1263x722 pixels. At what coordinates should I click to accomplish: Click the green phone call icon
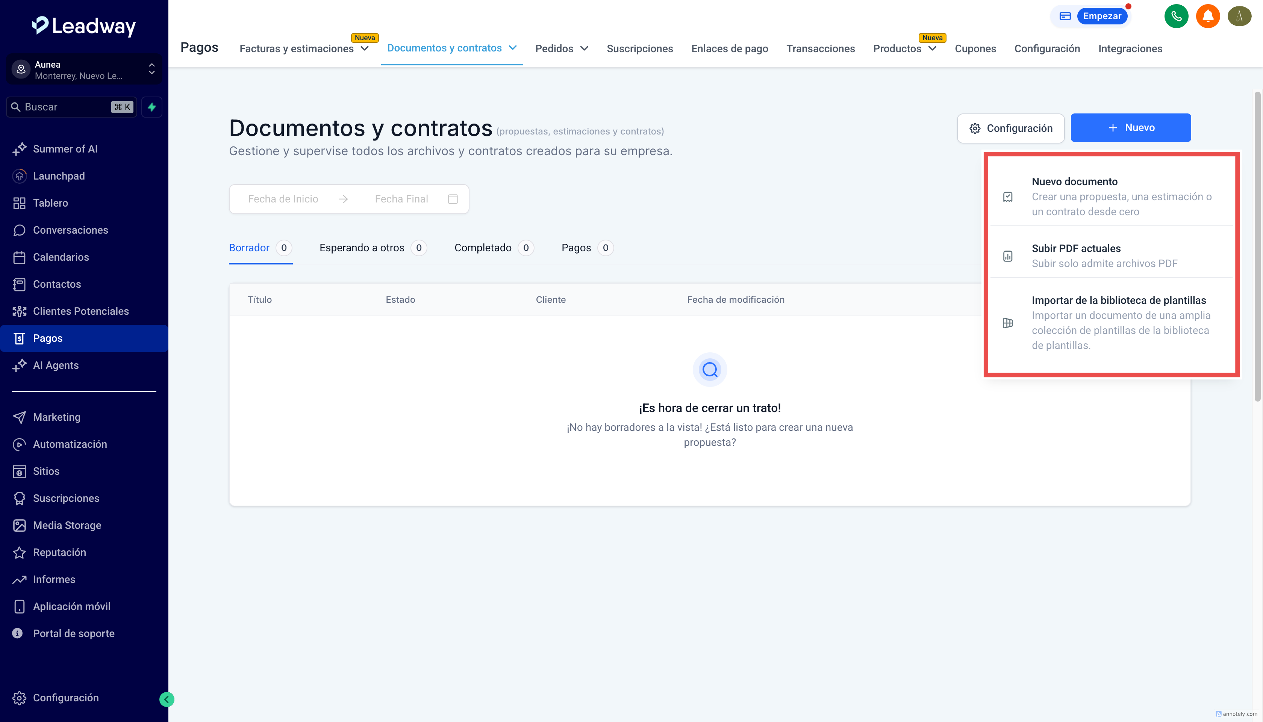[x=1176, y=17]
